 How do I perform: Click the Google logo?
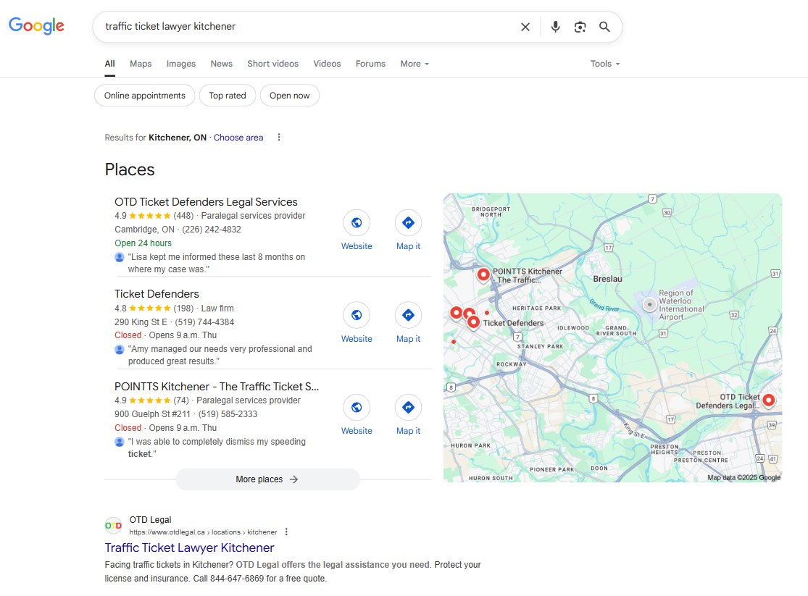click(36, 26)
